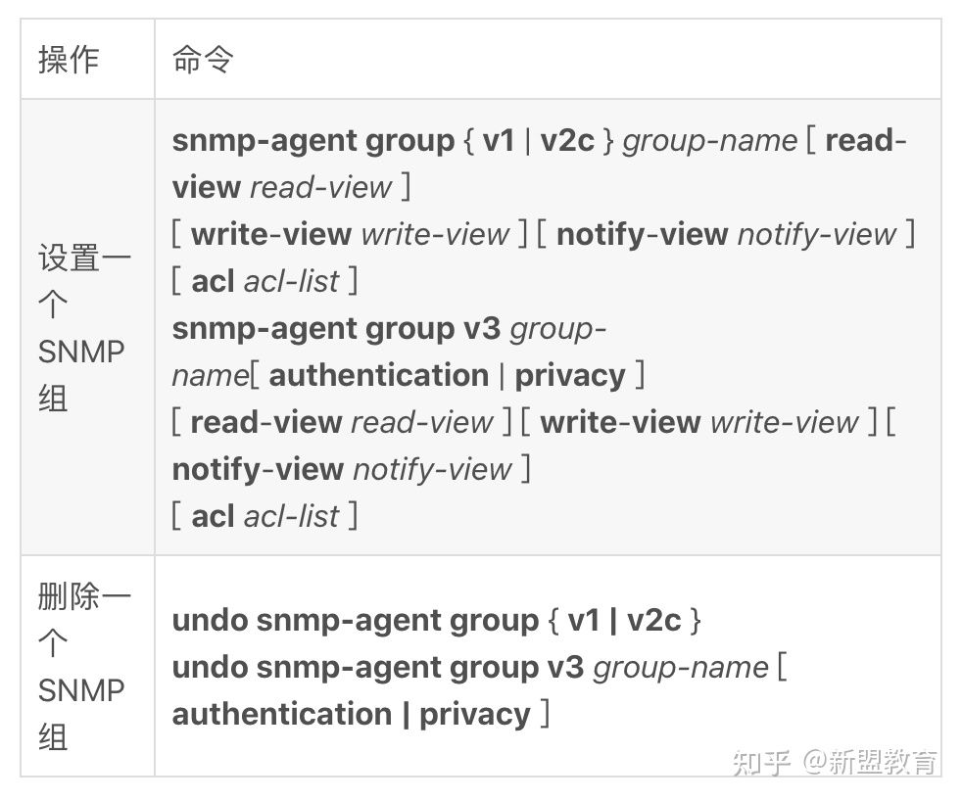The height and width of the screenshot is (801, 962).
Task: Click the non-undo snmp-agent group v3 text
Action: click(337, 328)
